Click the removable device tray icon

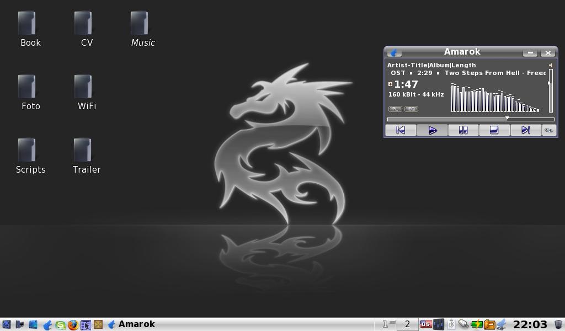(x=463, y=324)
